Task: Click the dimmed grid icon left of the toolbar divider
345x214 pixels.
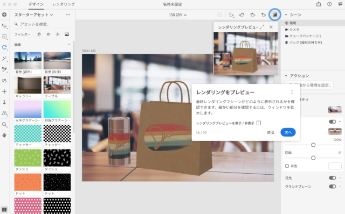Action: (x=219, y=15)
